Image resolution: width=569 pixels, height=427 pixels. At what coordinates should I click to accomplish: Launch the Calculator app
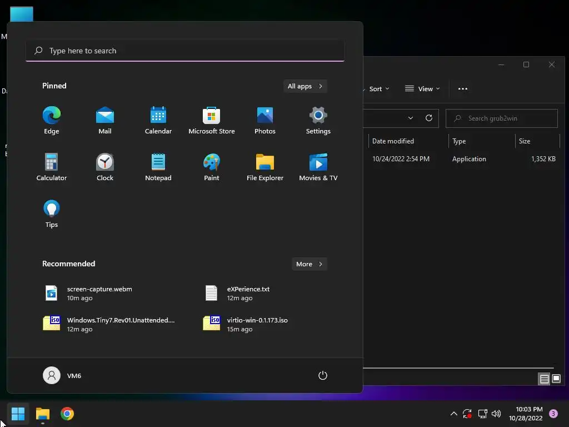[x=52, y=167]
